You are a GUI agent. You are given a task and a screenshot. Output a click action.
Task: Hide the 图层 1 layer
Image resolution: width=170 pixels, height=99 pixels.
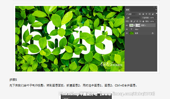127,25
